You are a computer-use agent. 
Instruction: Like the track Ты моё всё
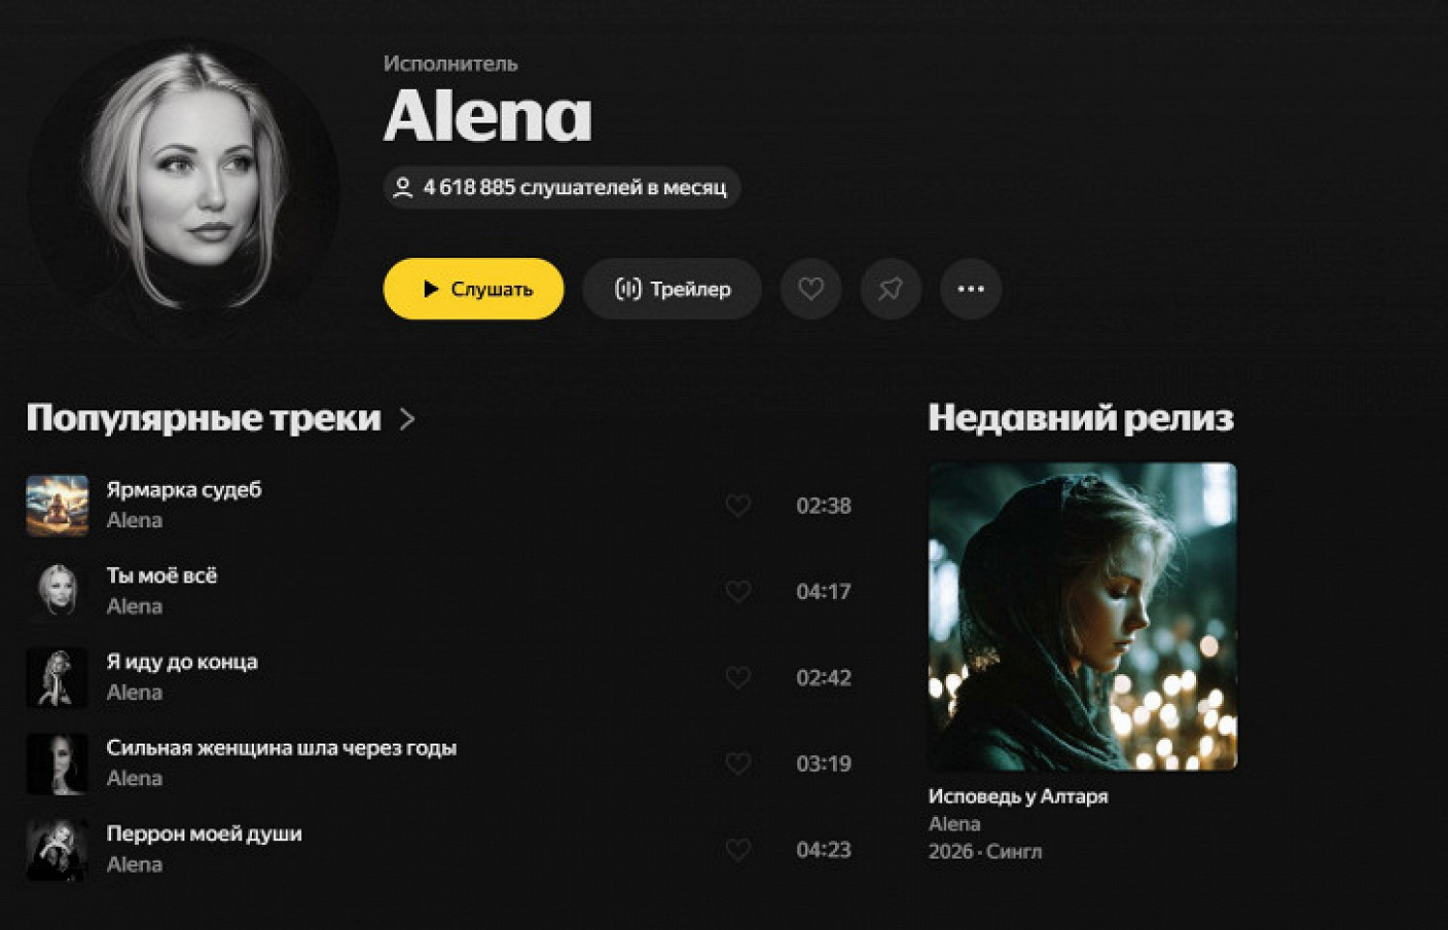tap(738, 591)
